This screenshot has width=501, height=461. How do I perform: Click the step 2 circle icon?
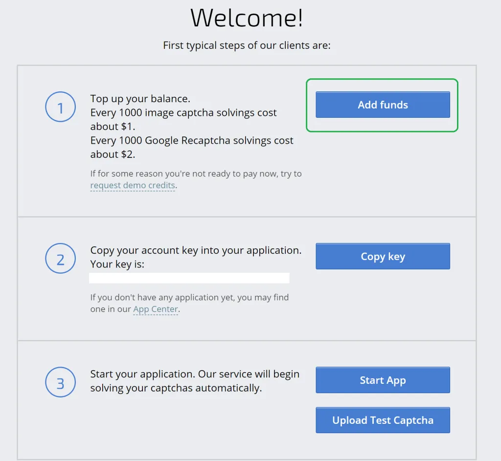coord(60,258)
